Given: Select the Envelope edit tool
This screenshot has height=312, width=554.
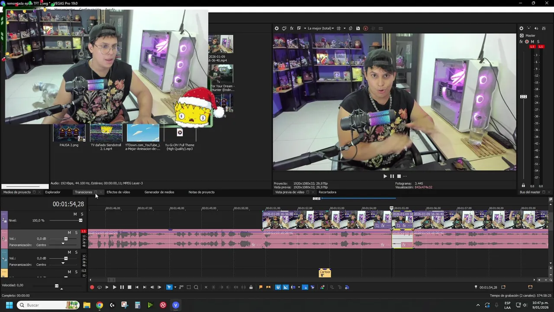Looking at the screenshot, I should pyautogui.click(x=181, y=287).
